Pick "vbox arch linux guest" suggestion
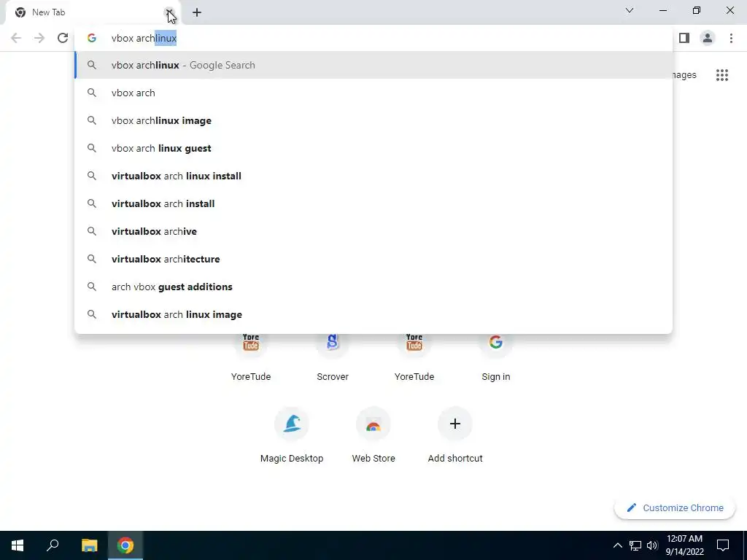 373,148
